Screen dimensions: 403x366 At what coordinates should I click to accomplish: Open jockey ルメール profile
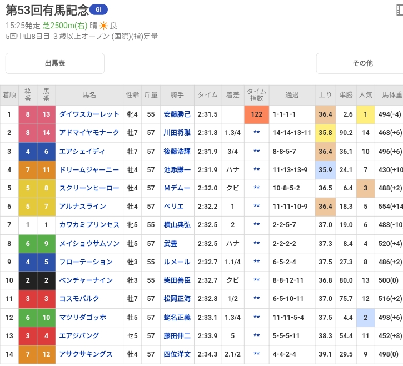177,262
